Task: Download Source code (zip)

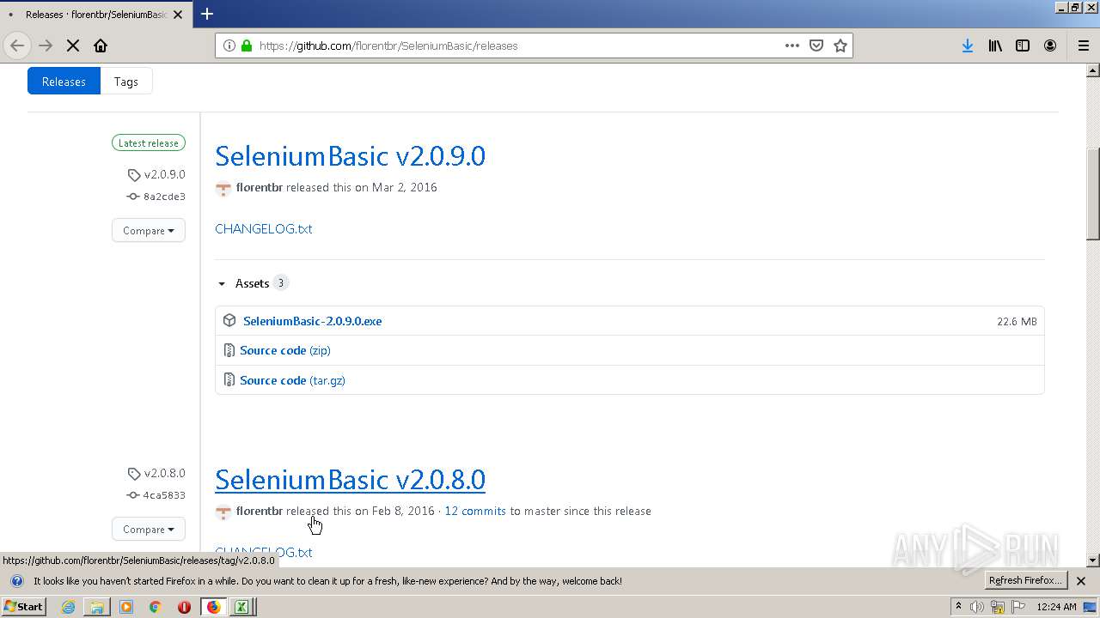Action: [285, 350]
